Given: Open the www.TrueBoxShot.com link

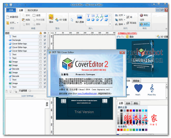Looking at the screenshot, I should click(87, 93).
